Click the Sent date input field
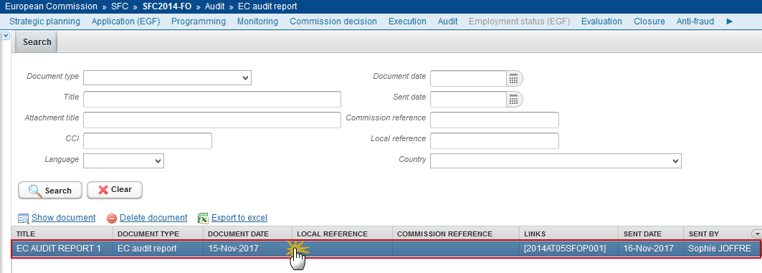The image size is (762, 273). [469, 99]
